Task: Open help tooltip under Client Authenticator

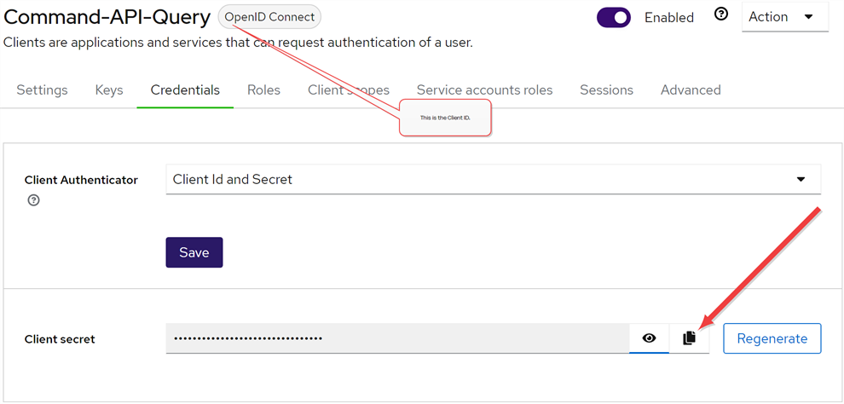Action: [x=33, y=200]
